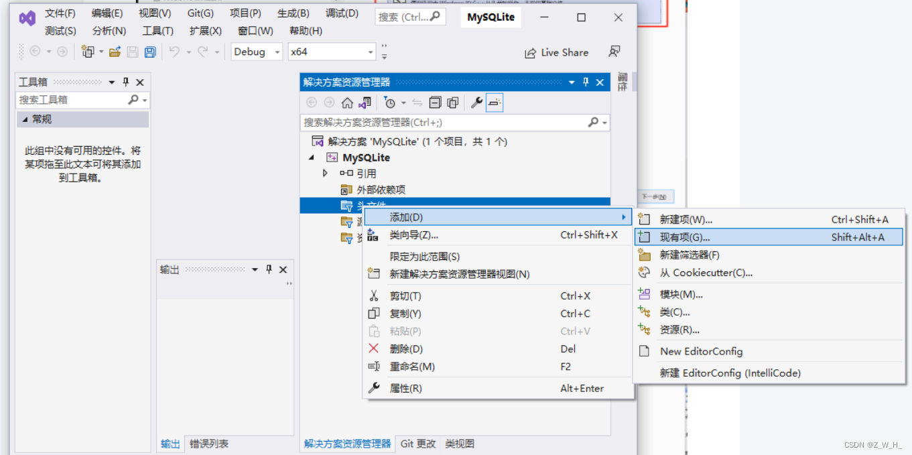The width and height of the screenshot is (912, 455).
Task: Choose 新建项(W)... from Add submenu
Action: (x=768, y=219)
